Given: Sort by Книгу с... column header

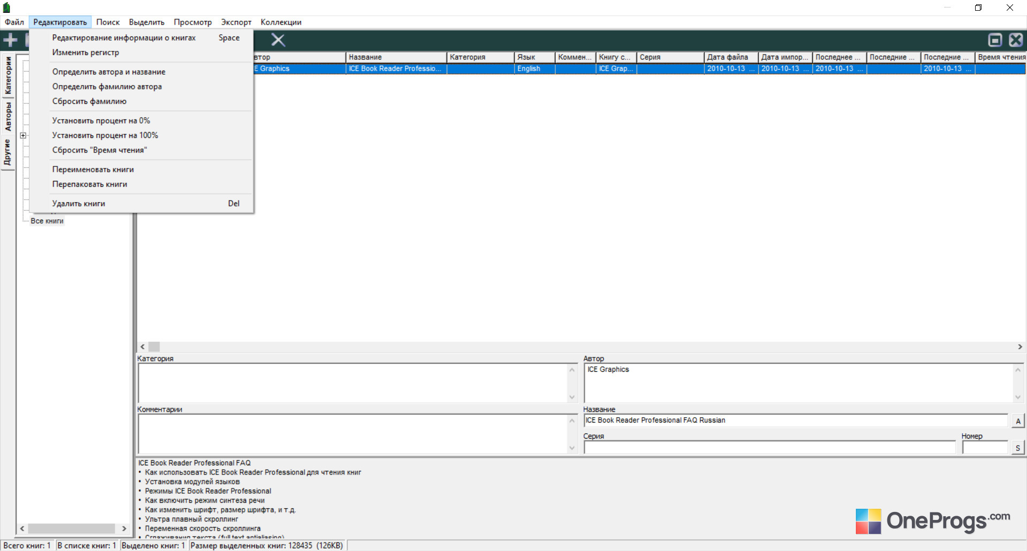Looking at the screenshot, I should coord(616,57).
